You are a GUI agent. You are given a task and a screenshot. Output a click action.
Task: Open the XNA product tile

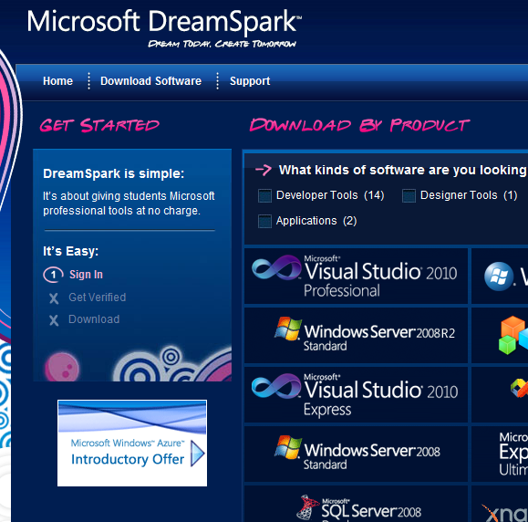click(x=500, y=504)
